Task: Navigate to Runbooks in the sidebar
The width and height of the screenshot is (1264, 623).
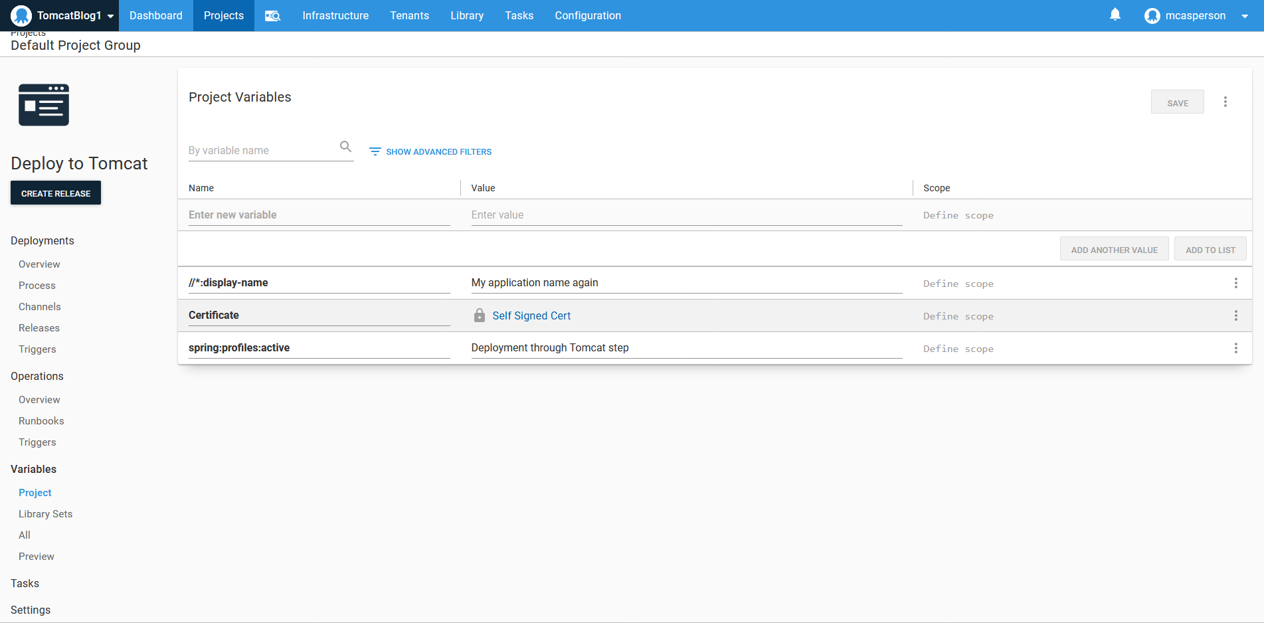Action: [41, 421]
